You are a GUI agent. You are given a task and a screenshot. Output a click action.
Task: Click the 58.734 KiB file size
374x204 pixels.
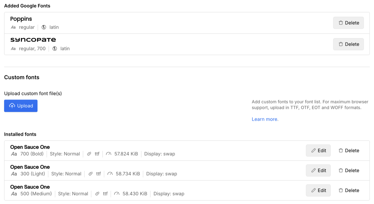click(128, 174)
